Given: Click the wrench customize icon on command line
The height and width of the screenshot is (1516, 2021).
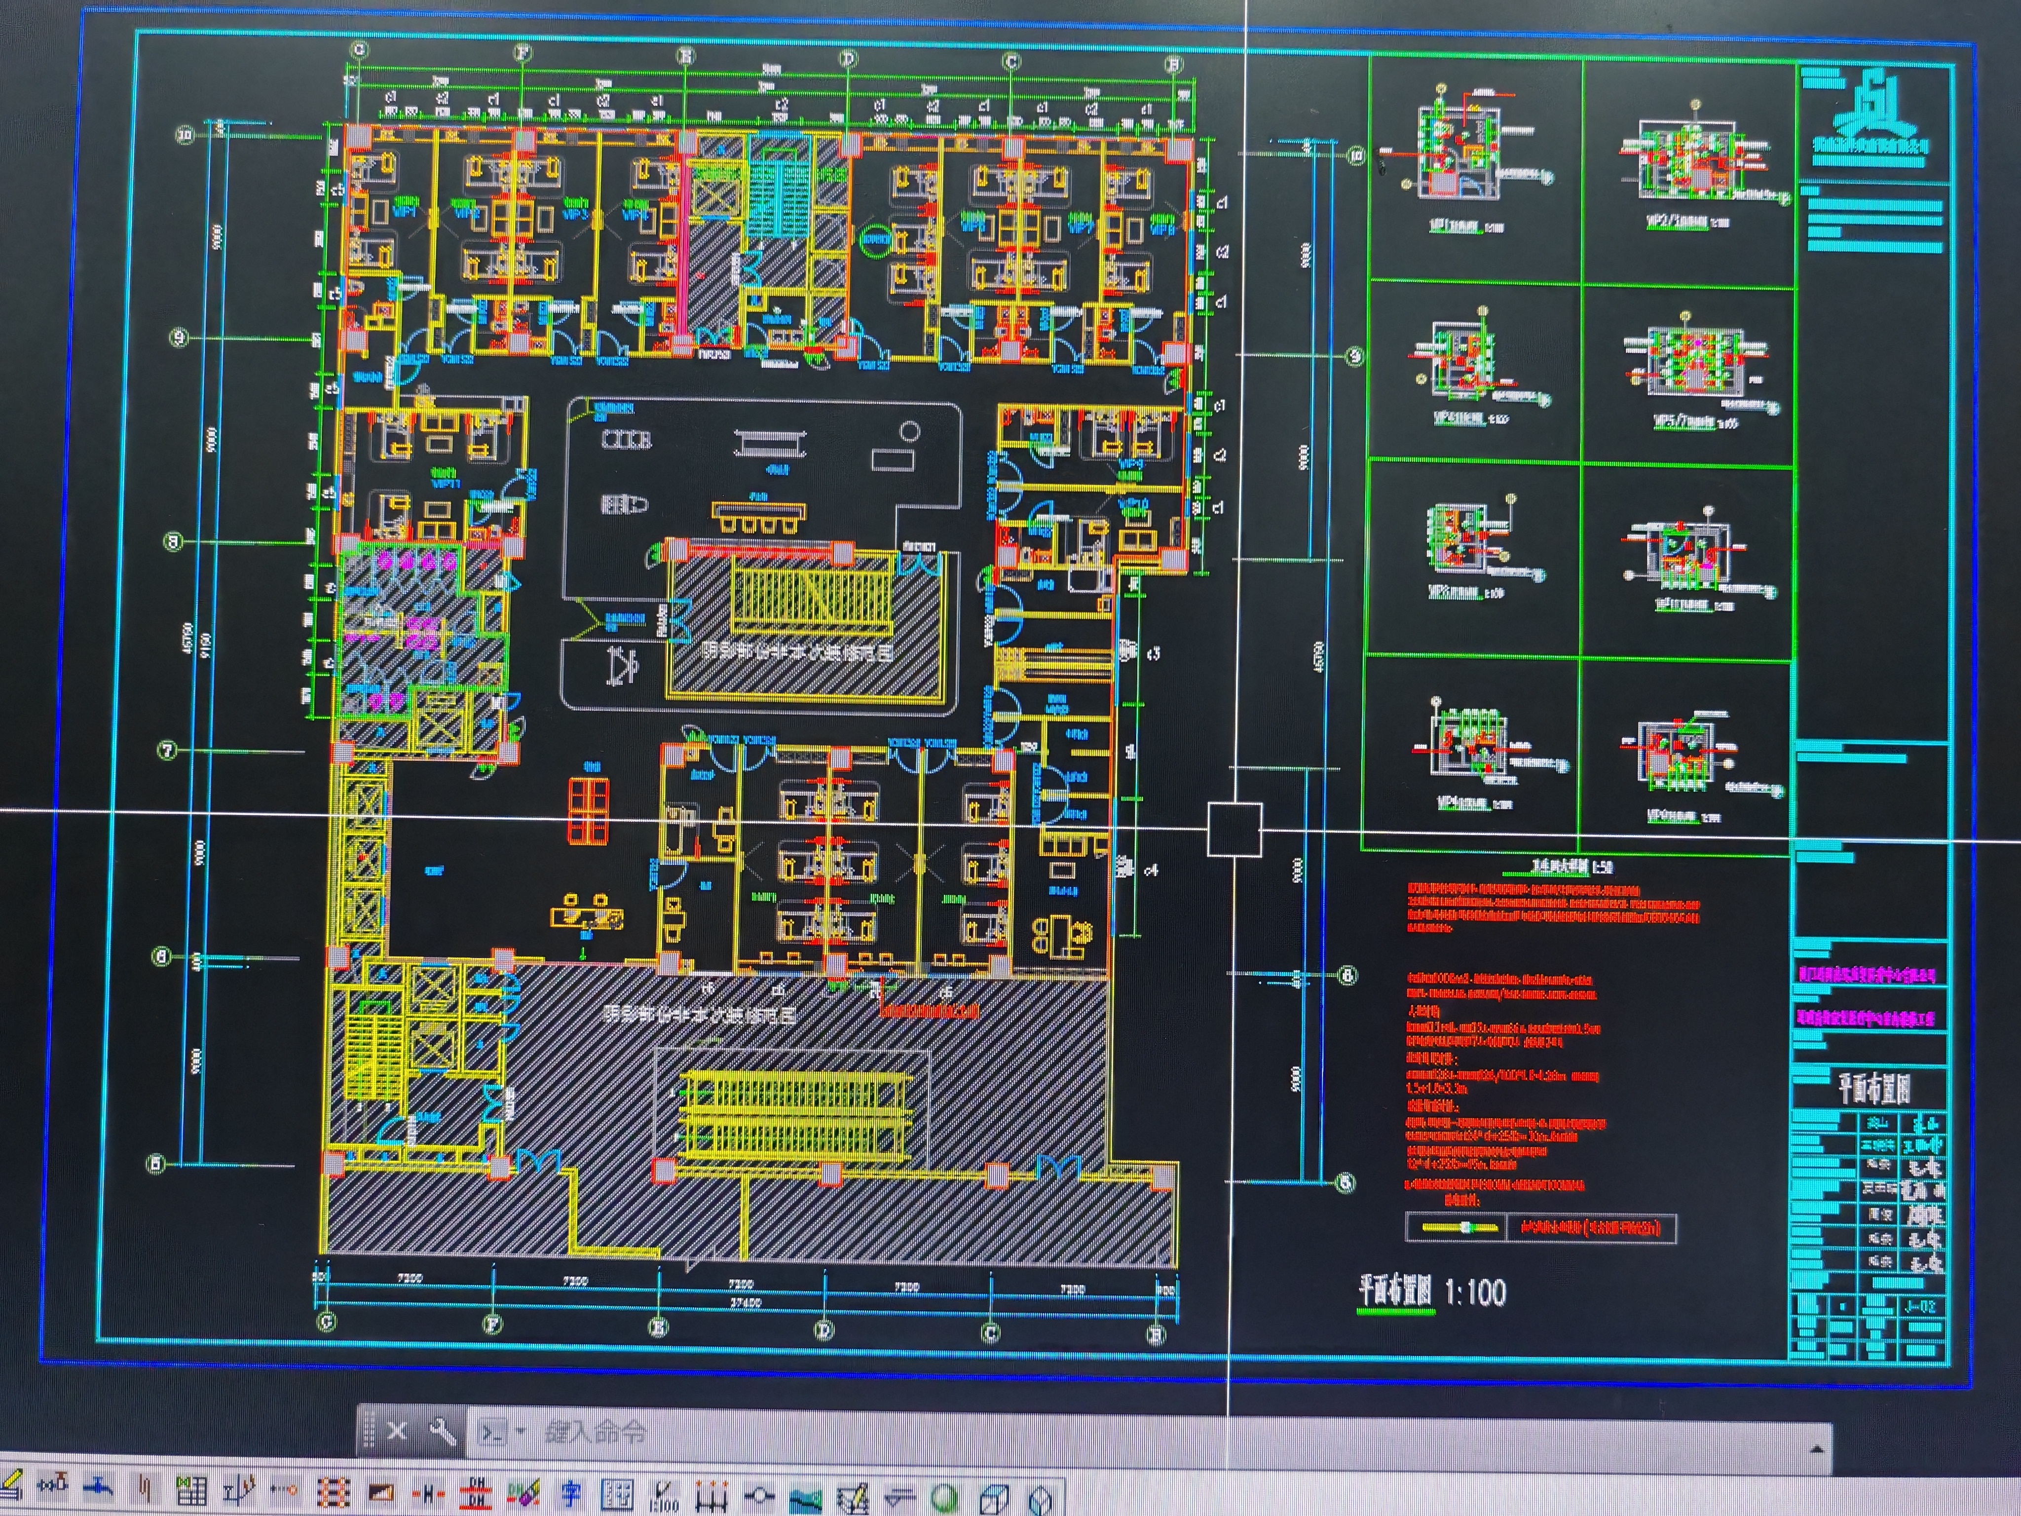Looking at the screenshot, I should coord(442,1431).
